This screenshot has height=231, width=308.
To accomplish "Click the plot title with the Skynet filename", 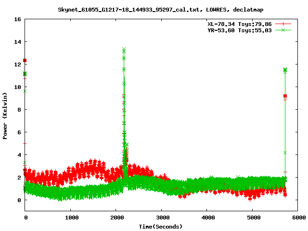I will pyautogui.click(x=154, y=9).
